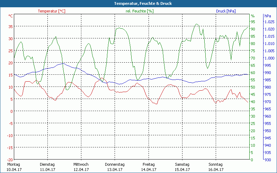Click the 'hPa' unit label on the pressure axis
277x173 pixels.
(x=268, y=16)
